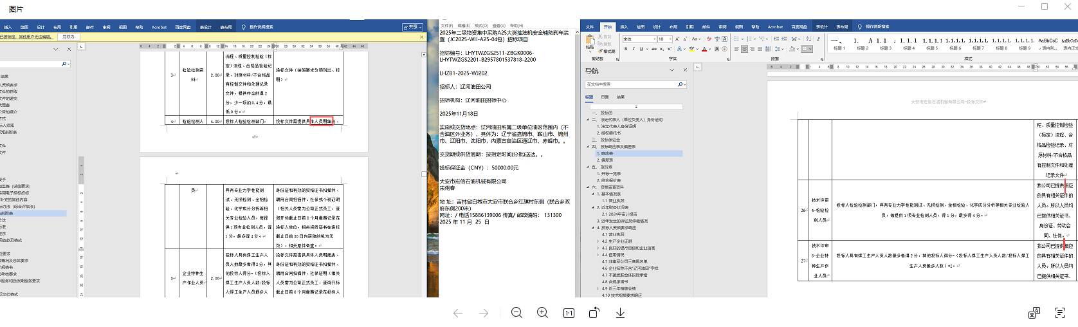Select 4.5 非集团公司三食黑名单 heading

[625, 261]
